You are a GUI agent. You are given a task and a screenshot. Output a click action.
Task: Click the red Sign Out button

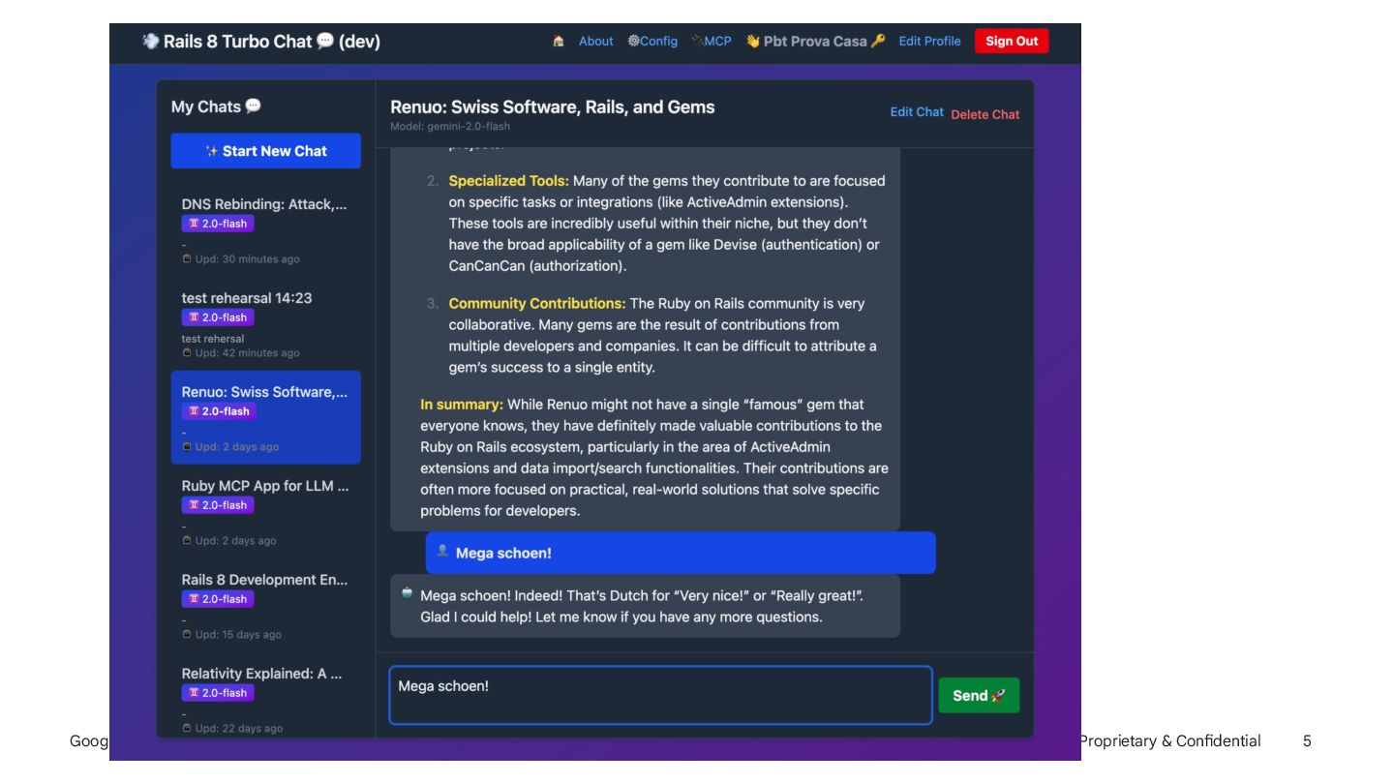1012,41
